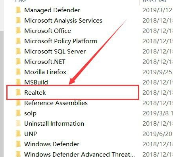The height and width of the screenshot is (157, 173).
Task: Select the Managed Defender folder icon
Action: [x=18, y=10]
